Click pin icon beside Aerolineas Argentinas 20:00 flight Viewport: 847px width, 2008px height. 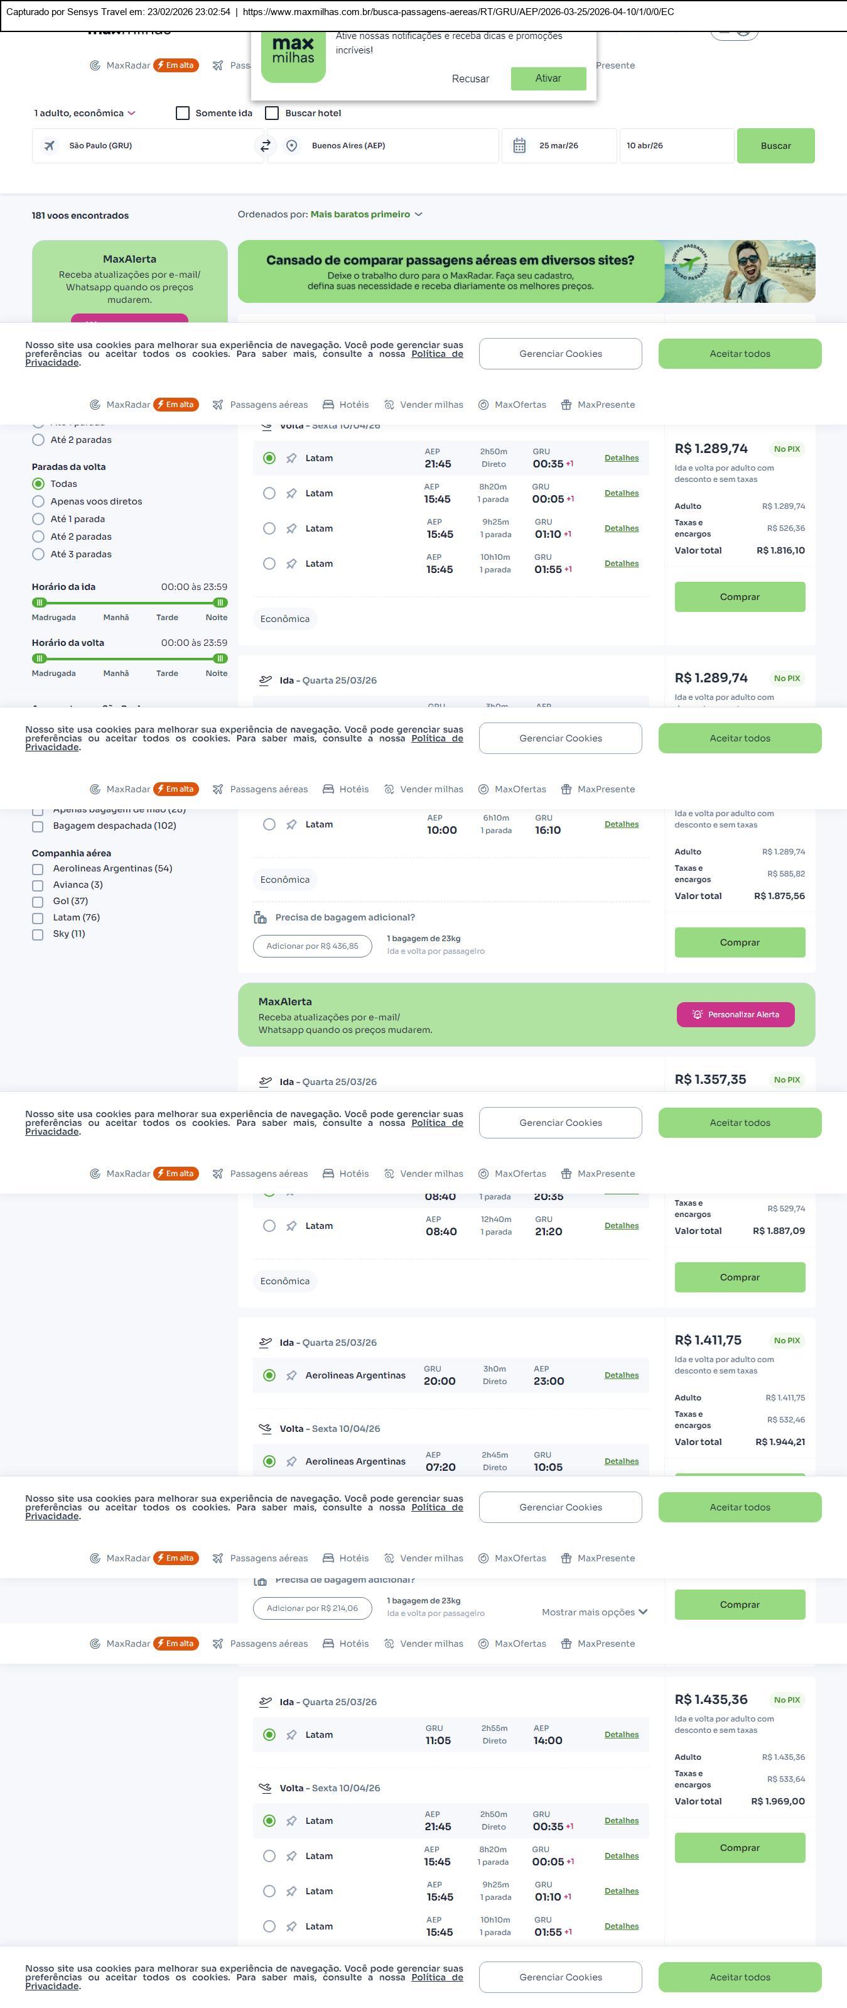click(291, 1375)
